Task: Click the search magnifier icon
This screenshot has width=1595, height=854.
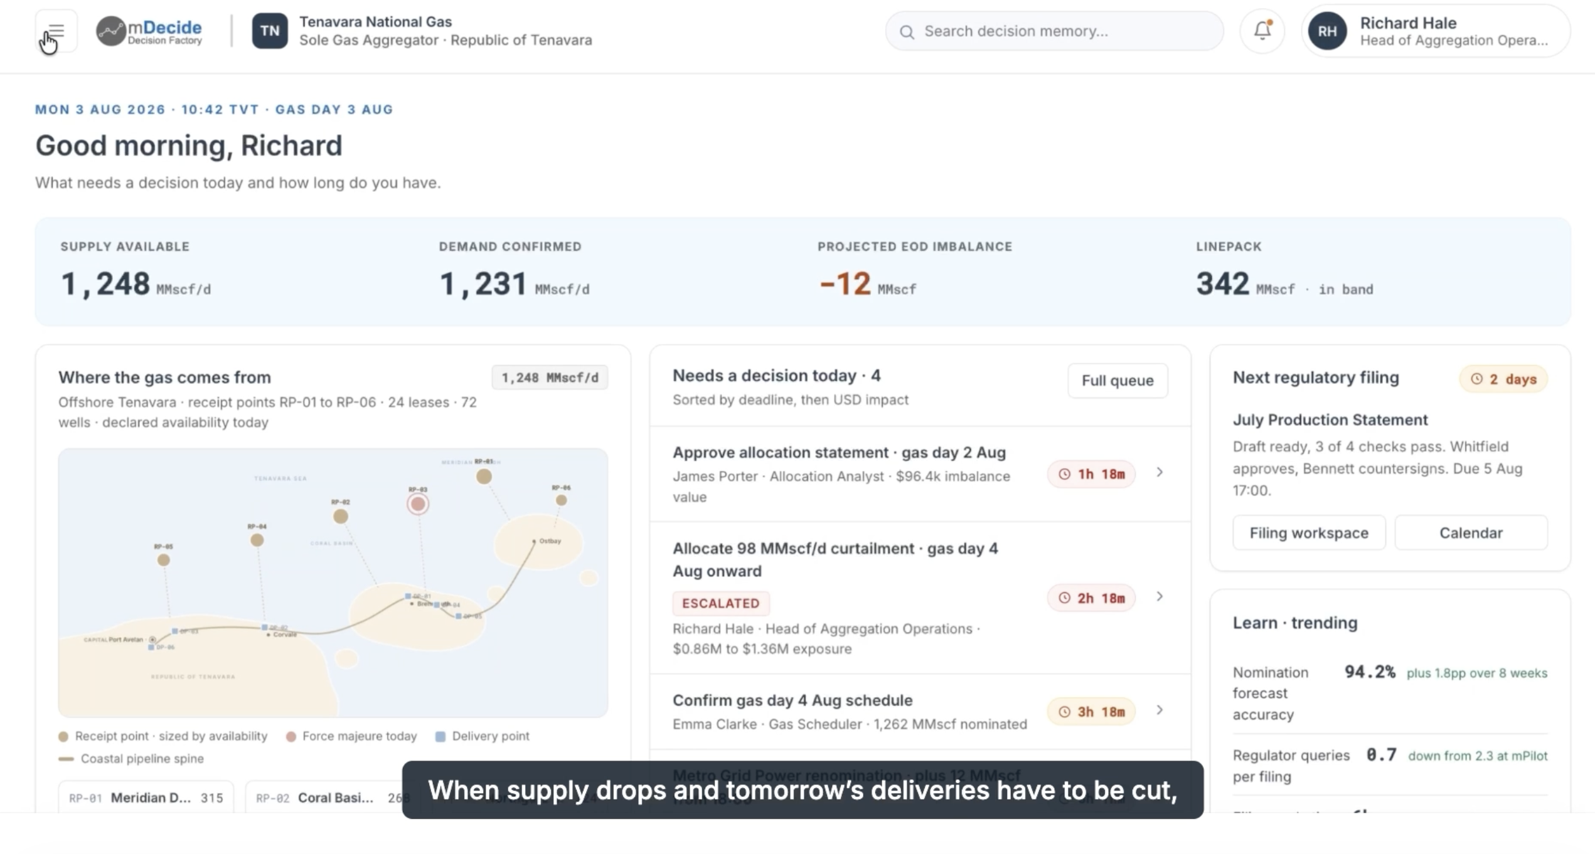Action: pyautogui.click(x=907, y=31)
